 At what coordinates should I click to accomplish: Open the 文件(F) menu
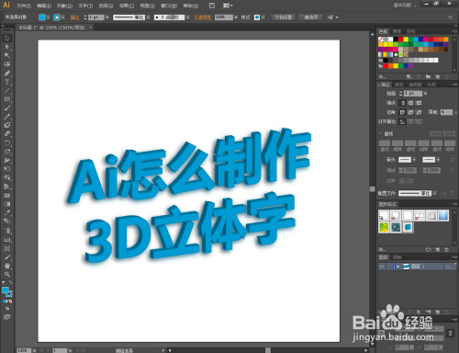pyautogui.click(x=24, y=6)
